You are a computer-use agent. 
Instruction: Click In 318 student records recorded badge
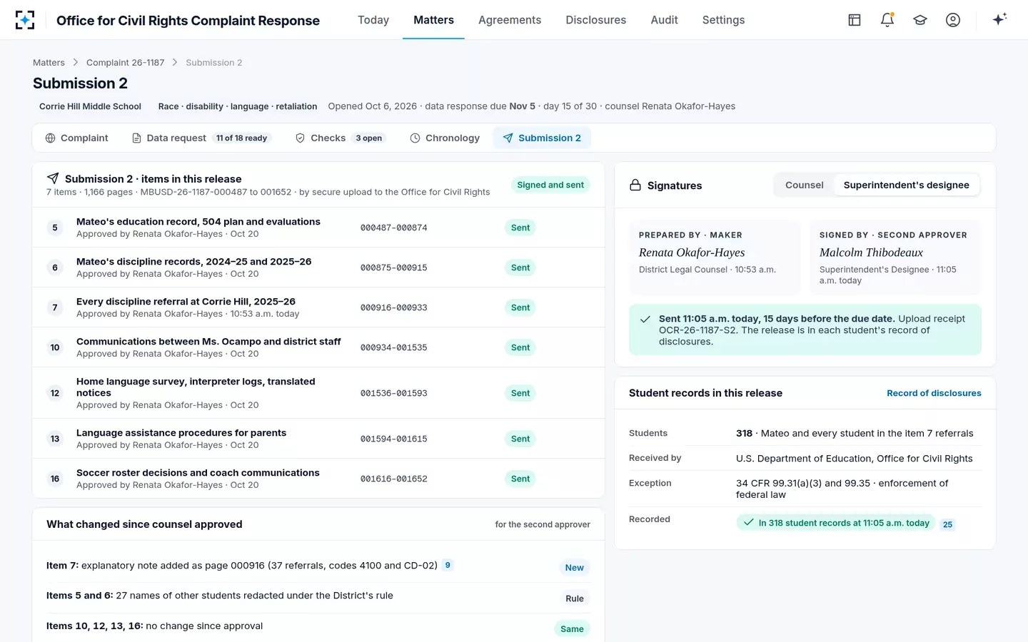click(x=836, y=523)
